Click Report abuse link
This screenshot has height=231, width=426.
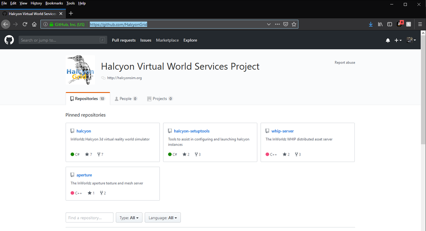click(345, 63)
